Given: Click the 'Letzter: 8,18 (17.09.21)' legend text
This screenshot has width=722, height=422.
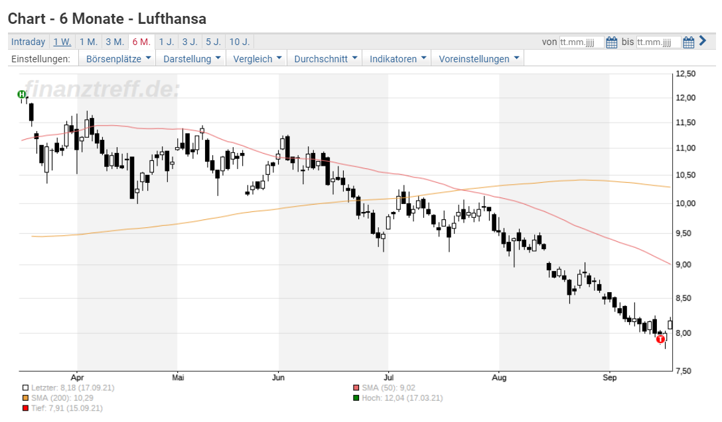Looking at the screenshot, I should click(x=73, y=388).
